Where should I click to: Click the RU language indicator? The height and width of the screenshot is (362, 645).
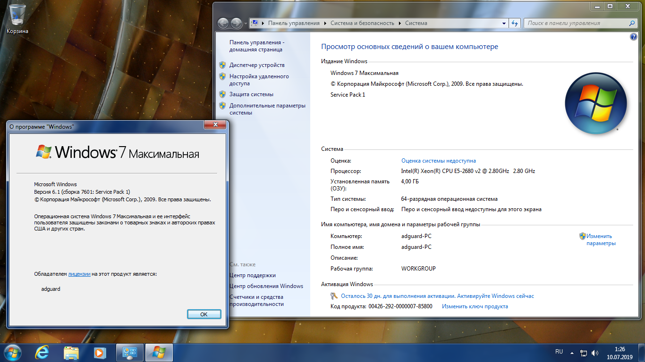(x=559, y=352)
